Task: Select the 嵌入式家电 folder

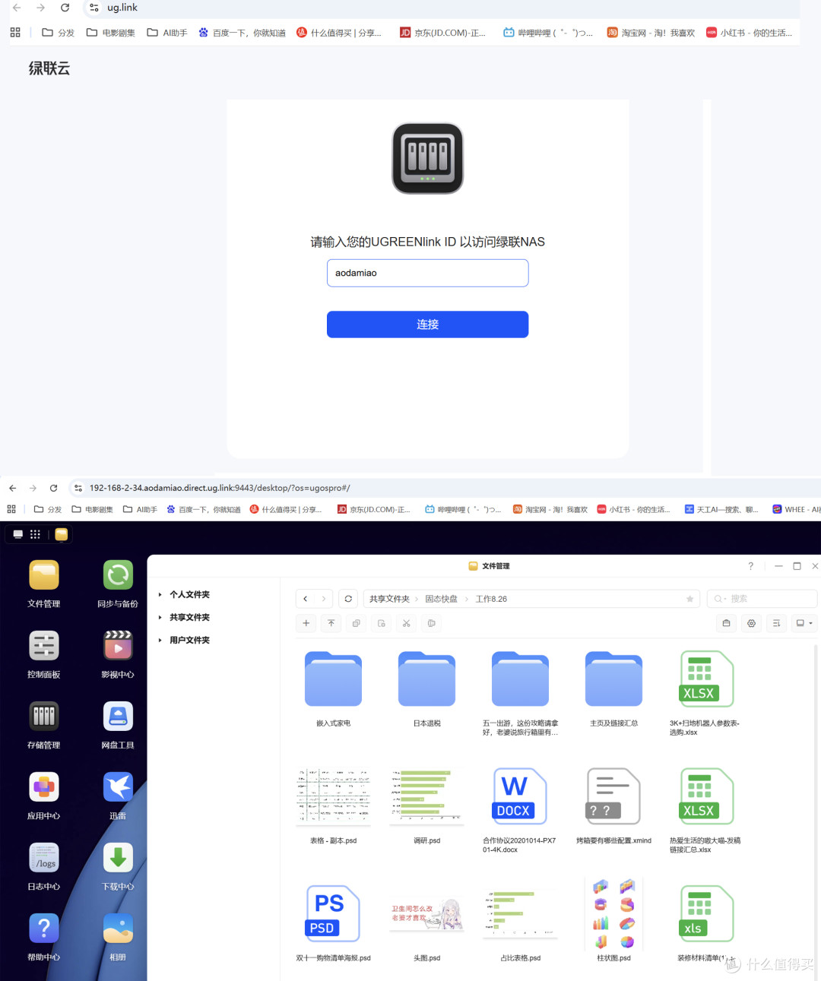Action: click(x=333, y=679)
